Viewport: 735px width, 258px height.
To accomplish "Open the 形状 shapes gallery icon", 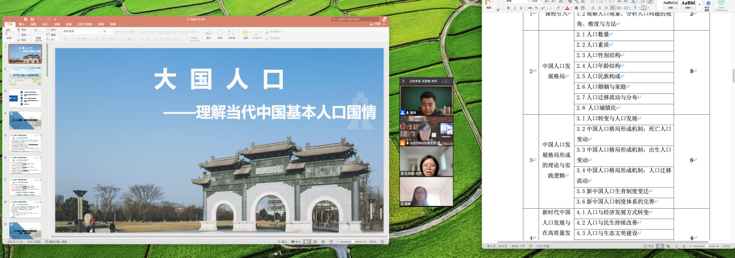I will [220, 32].
